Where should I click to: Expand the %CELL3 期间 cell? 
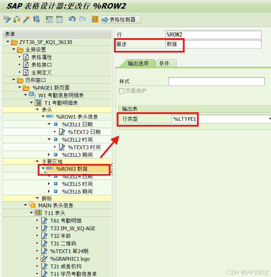click(x=49, y=155)
